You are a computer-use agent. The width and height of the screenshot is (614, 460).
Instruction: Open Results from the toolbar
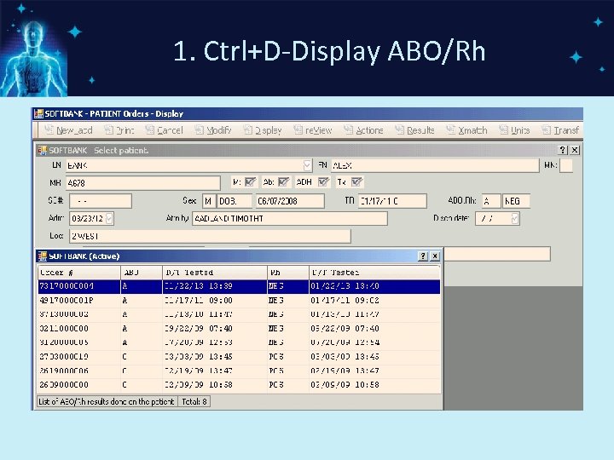point(414,130)
